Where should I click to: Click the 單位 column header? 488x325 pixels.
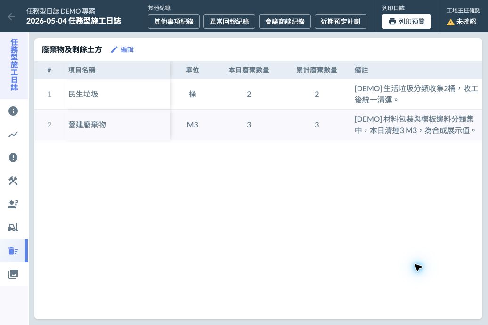pyautogui.click(x=192, y=70)
